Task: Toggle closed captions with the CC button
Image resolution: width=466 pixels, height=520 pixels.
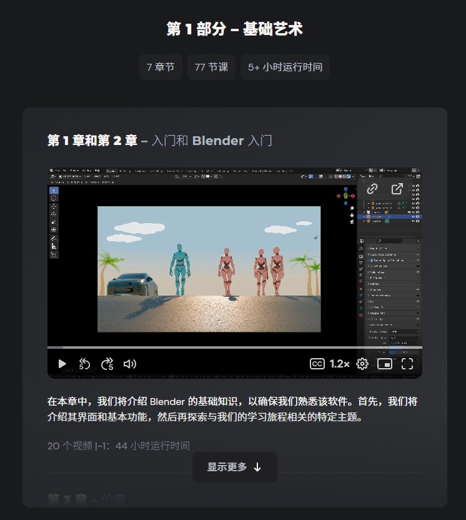Action: tap(317, 364)
